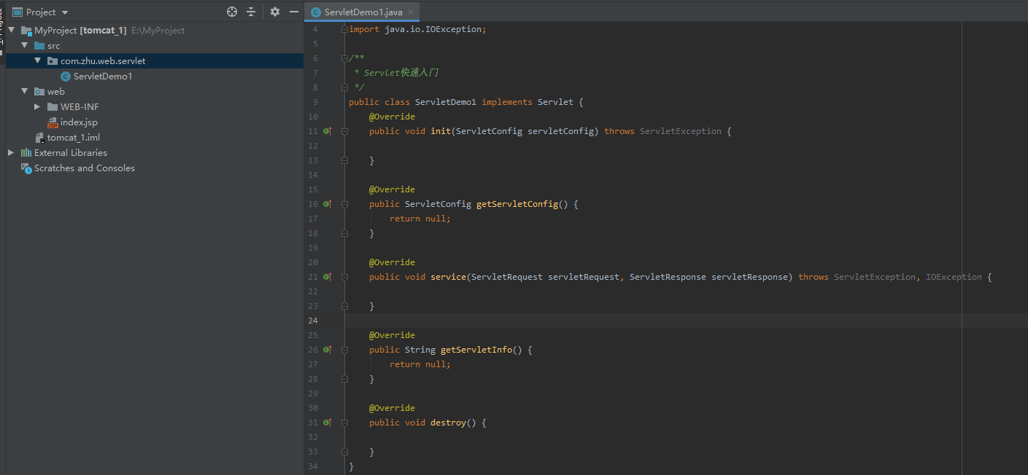Click @Override annotation on line 10

point(392,117)
